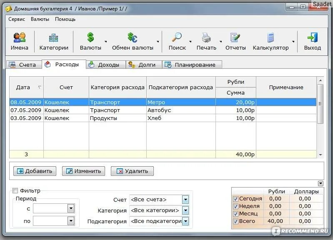Click the app icon in the title bar
333x240 pixels.
pos(8,9)
